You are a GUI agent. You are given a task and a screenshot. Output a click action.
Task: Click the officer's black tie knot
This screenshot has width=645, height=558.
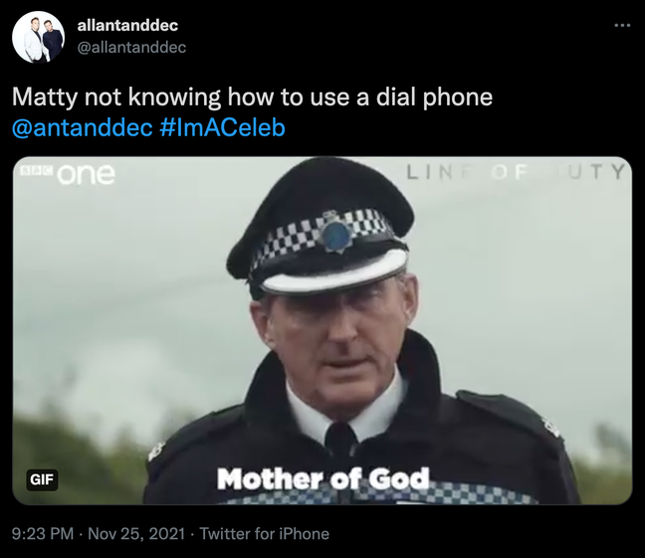click(340, 438)
